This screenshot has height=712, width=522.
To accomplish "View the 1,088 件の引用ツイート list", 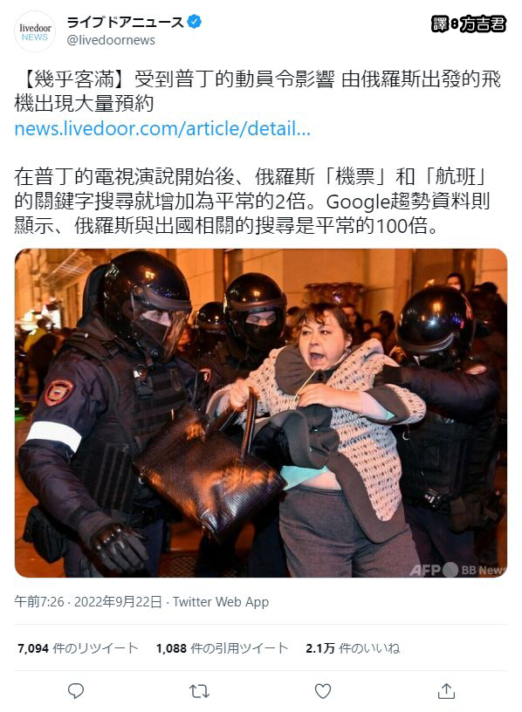I will [223, 648].
